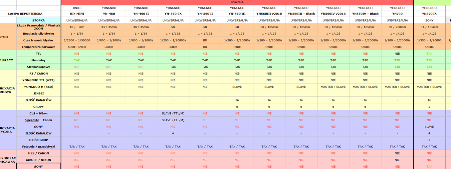Click the GRUPY row label
The image size is (451, 169).
coord(39,107)
